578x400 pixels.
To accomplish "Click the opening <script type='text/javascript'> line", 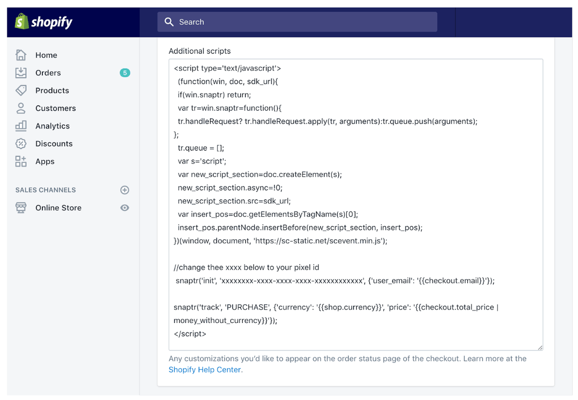I will tap(227, 68).
